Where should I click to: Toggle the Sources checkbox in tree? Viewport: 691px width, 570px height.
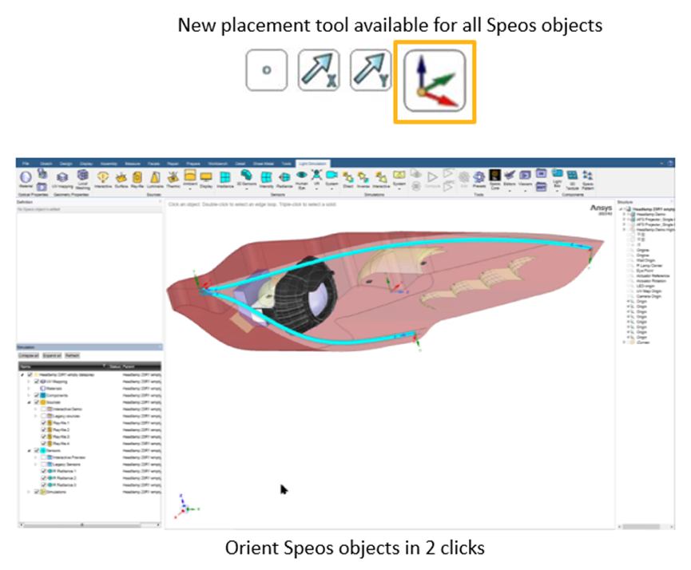click(37, 402)
